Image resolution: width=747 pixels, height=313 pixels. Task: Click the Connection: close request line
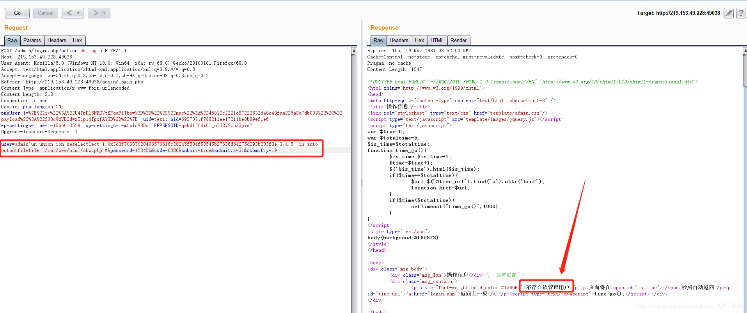24,101
